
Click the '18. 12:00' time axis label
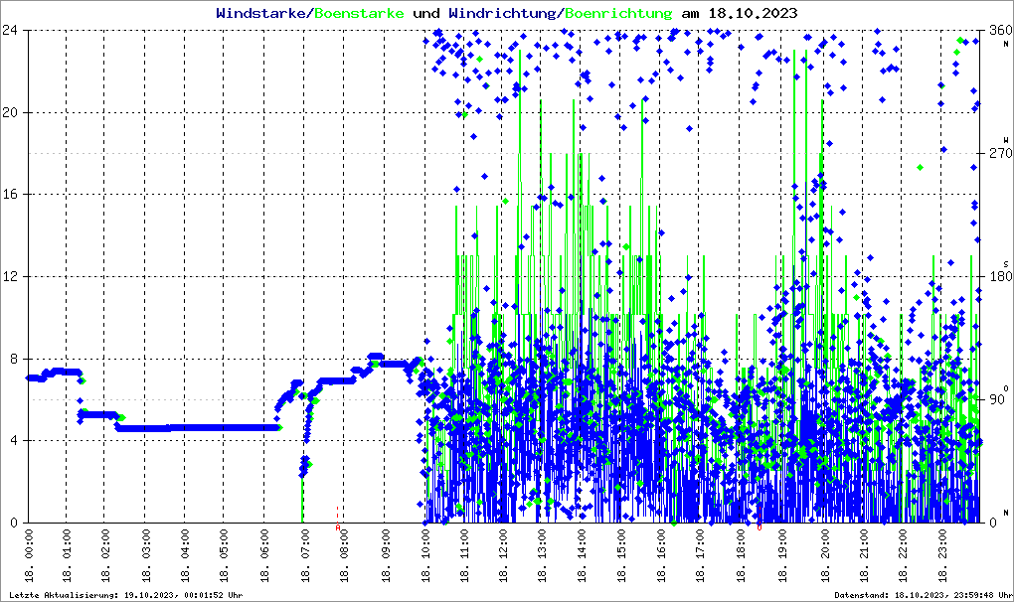pyautogui.click(x=504, y=555)
